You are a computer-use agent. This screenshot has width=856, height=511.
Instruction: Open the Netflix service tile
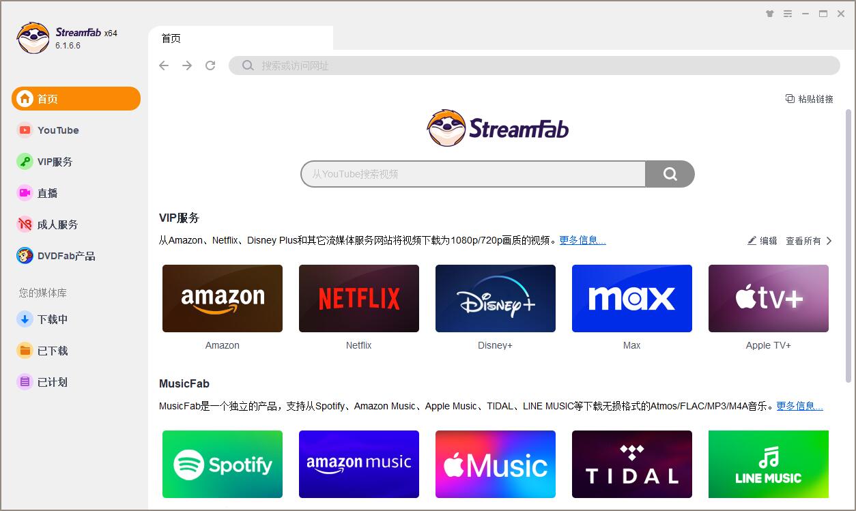click(x=359, y=298)
